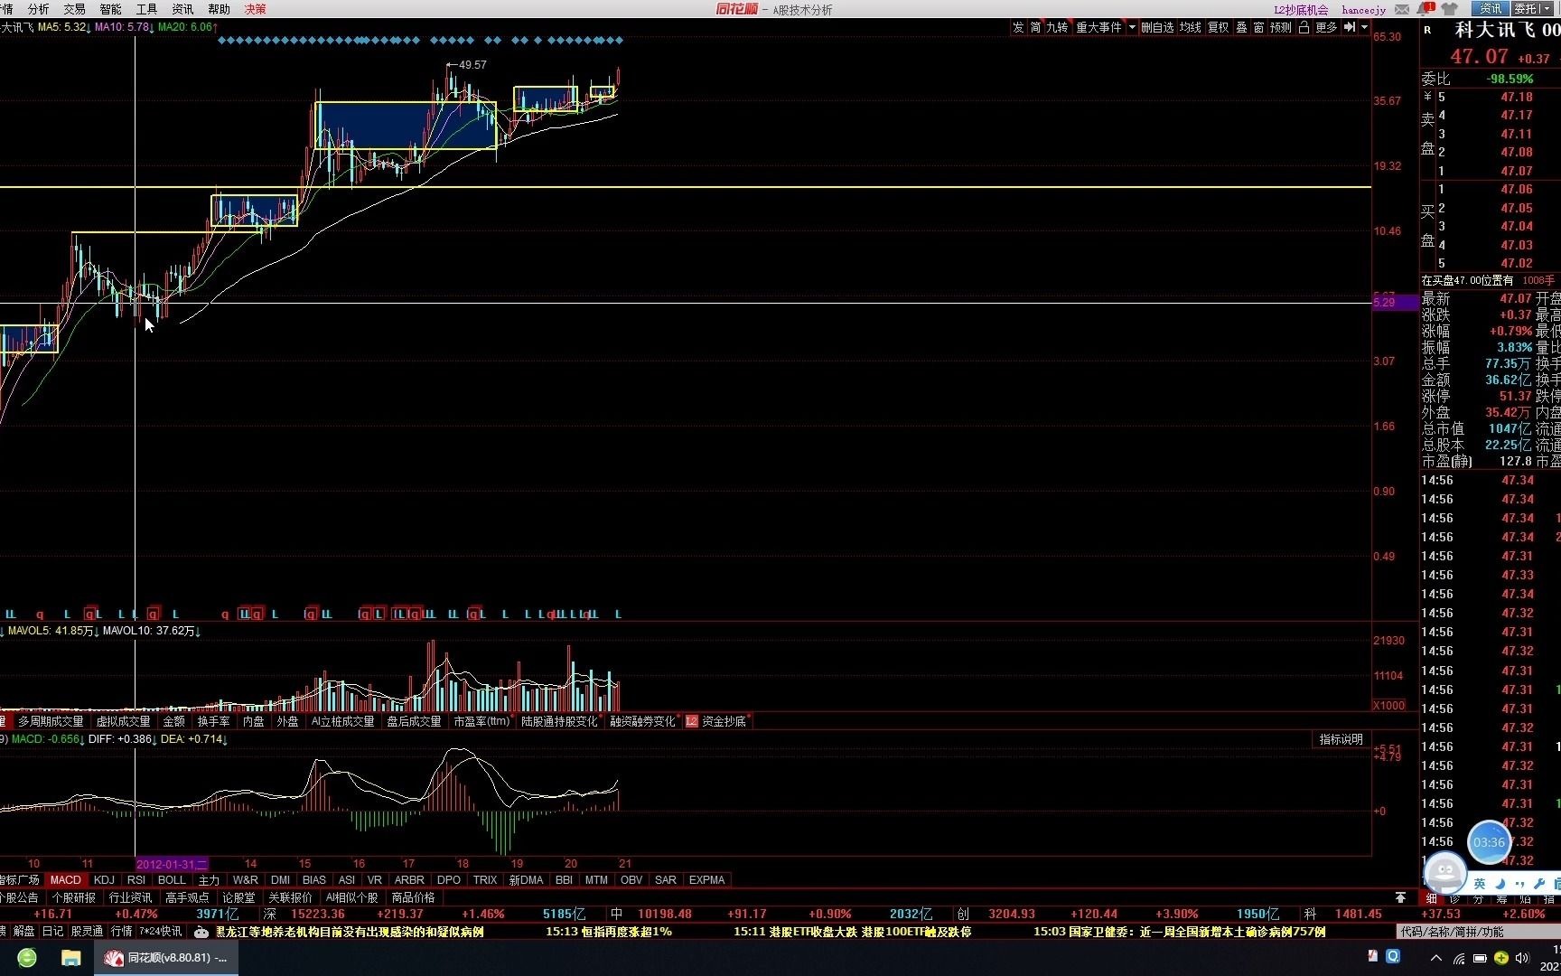
Task: Open dropdown arrow after jump-to-end icon
Action: point(1364,28)
